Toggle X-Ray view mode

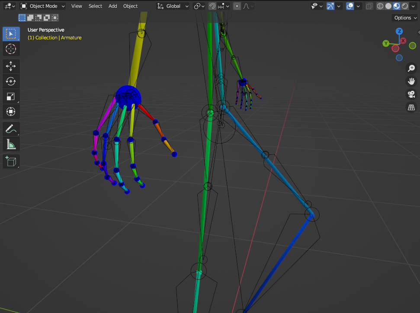(369, 6)
